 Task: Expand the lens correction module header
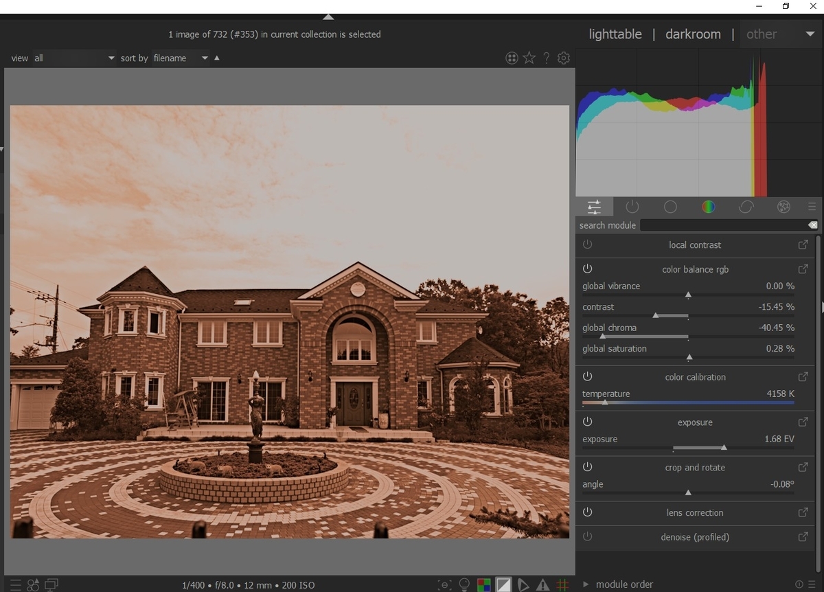pyautogui.click(x=695, y=513)
